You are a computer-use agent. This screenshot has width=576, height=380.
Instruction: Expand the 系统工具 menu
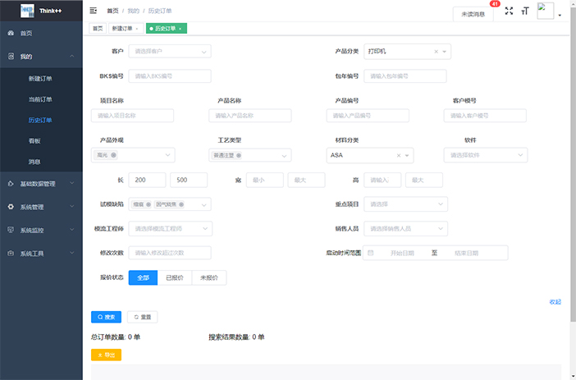(x=72, y=253)
